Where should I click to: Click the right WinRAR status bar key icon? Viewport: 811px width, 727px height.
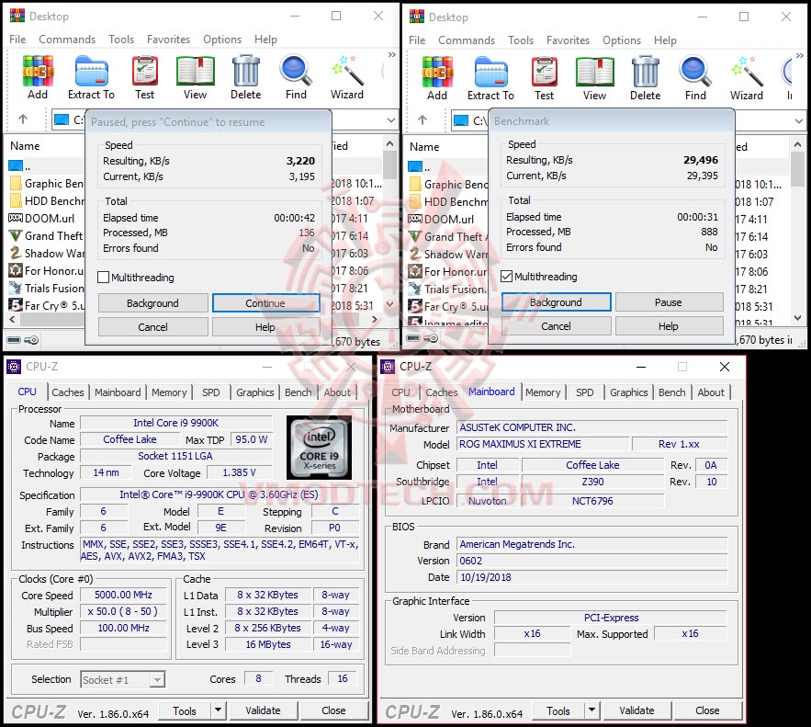point(431,338)
